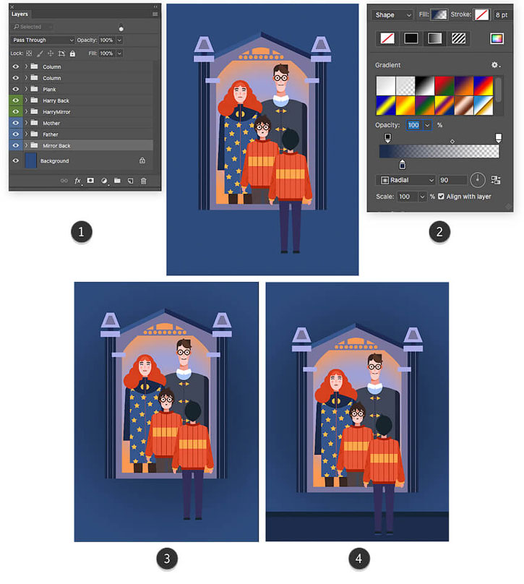Viewport: 524px width, 584px height.
Task: Click the gradient angle field showing 90
Action: pos(452,180)
